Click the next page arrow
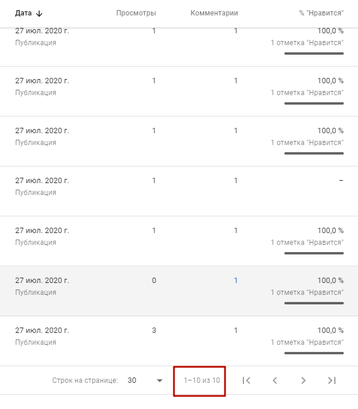The image size is (358, 409). (x=303, y=380)
